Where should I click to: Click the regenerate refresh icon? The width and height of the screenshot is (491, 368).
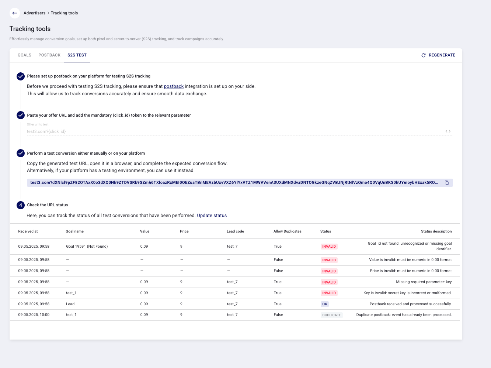[424, 55]
